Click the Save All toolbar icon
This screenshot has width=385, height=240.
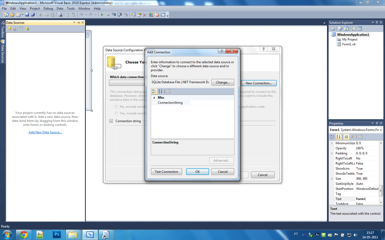coord(33,15)
